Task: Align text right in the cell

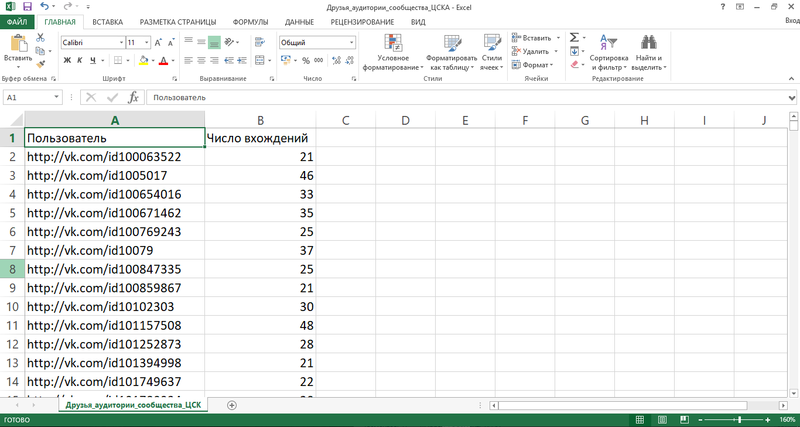Action: [214, 60]
